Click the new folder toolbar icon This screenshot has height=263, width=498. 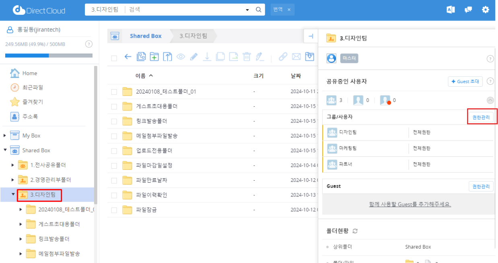coord(154,57)
